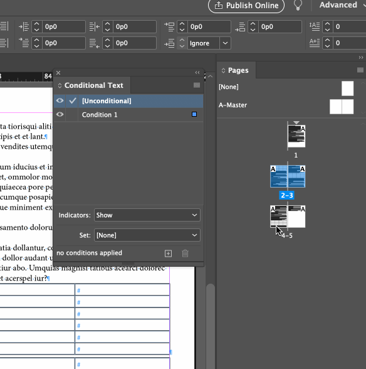Close the Conditional Text panel
The image size is (366, 369).
[x=58, y=73]
